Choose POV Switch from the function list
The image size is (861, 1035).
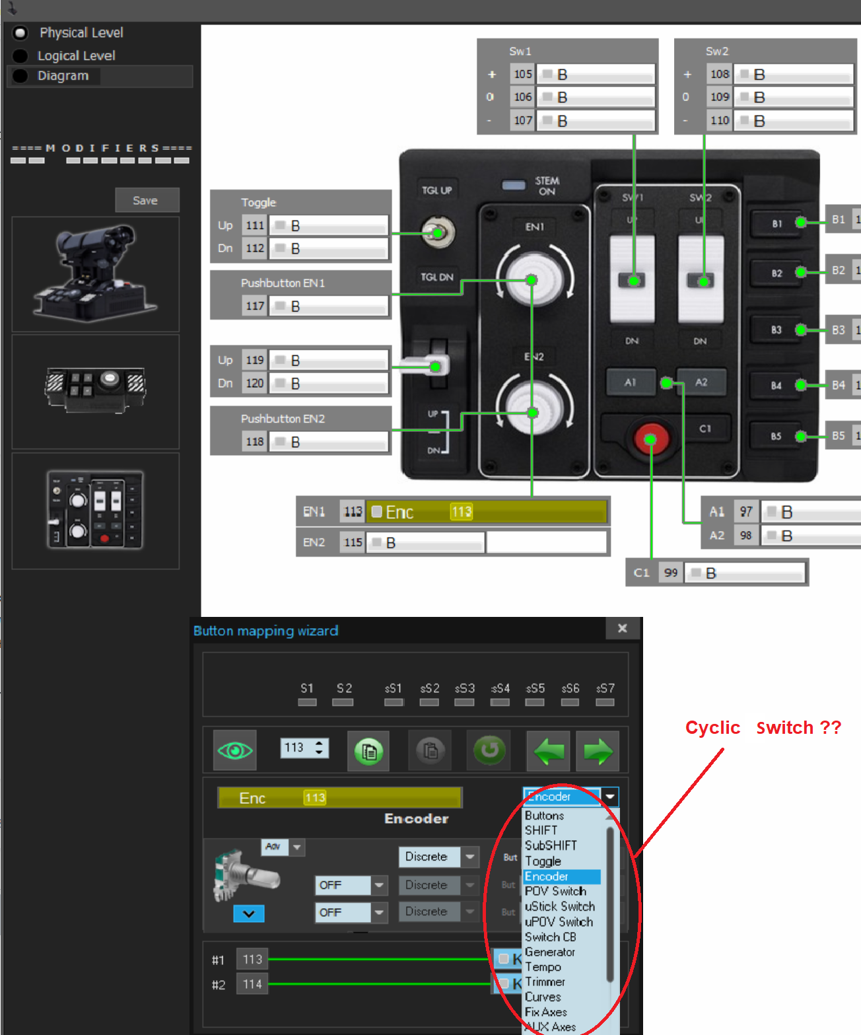click(555, 891)
